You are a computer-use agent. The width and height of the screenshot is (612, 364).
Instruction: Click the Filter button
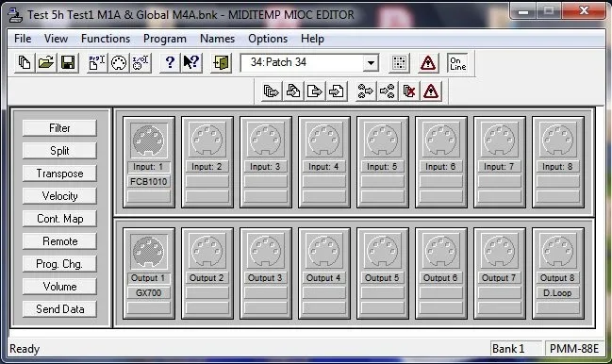(x=59, y=128)
